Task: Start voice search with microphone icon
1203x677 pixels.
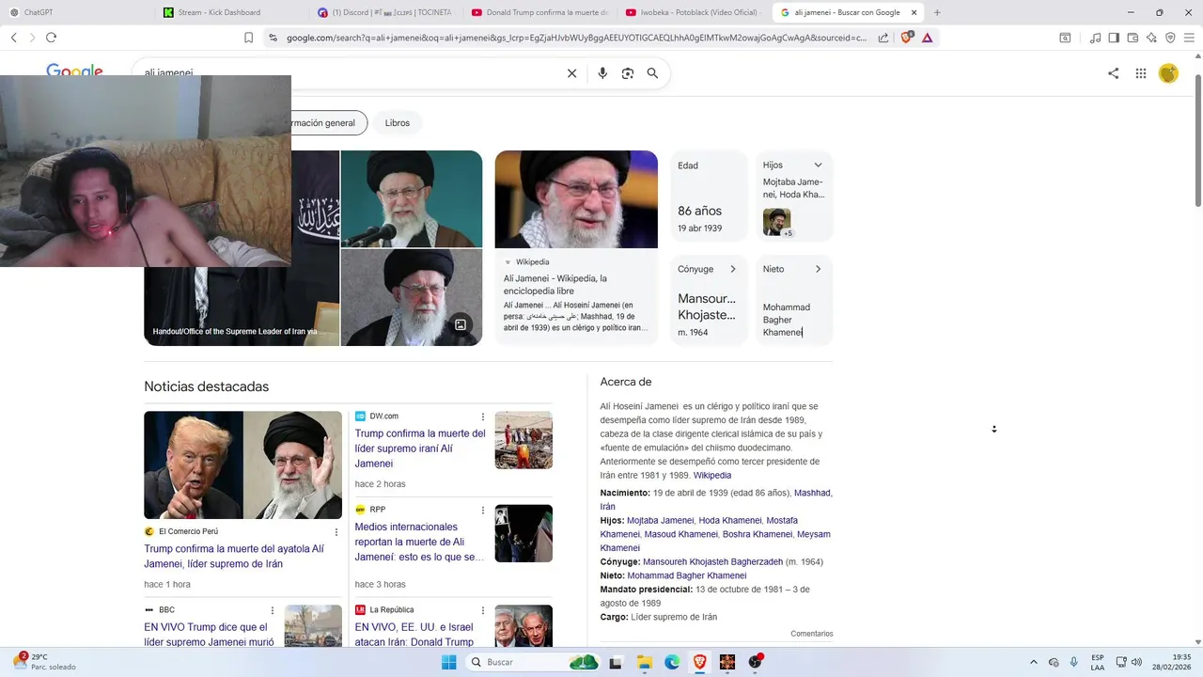Action: pos(602,73)
